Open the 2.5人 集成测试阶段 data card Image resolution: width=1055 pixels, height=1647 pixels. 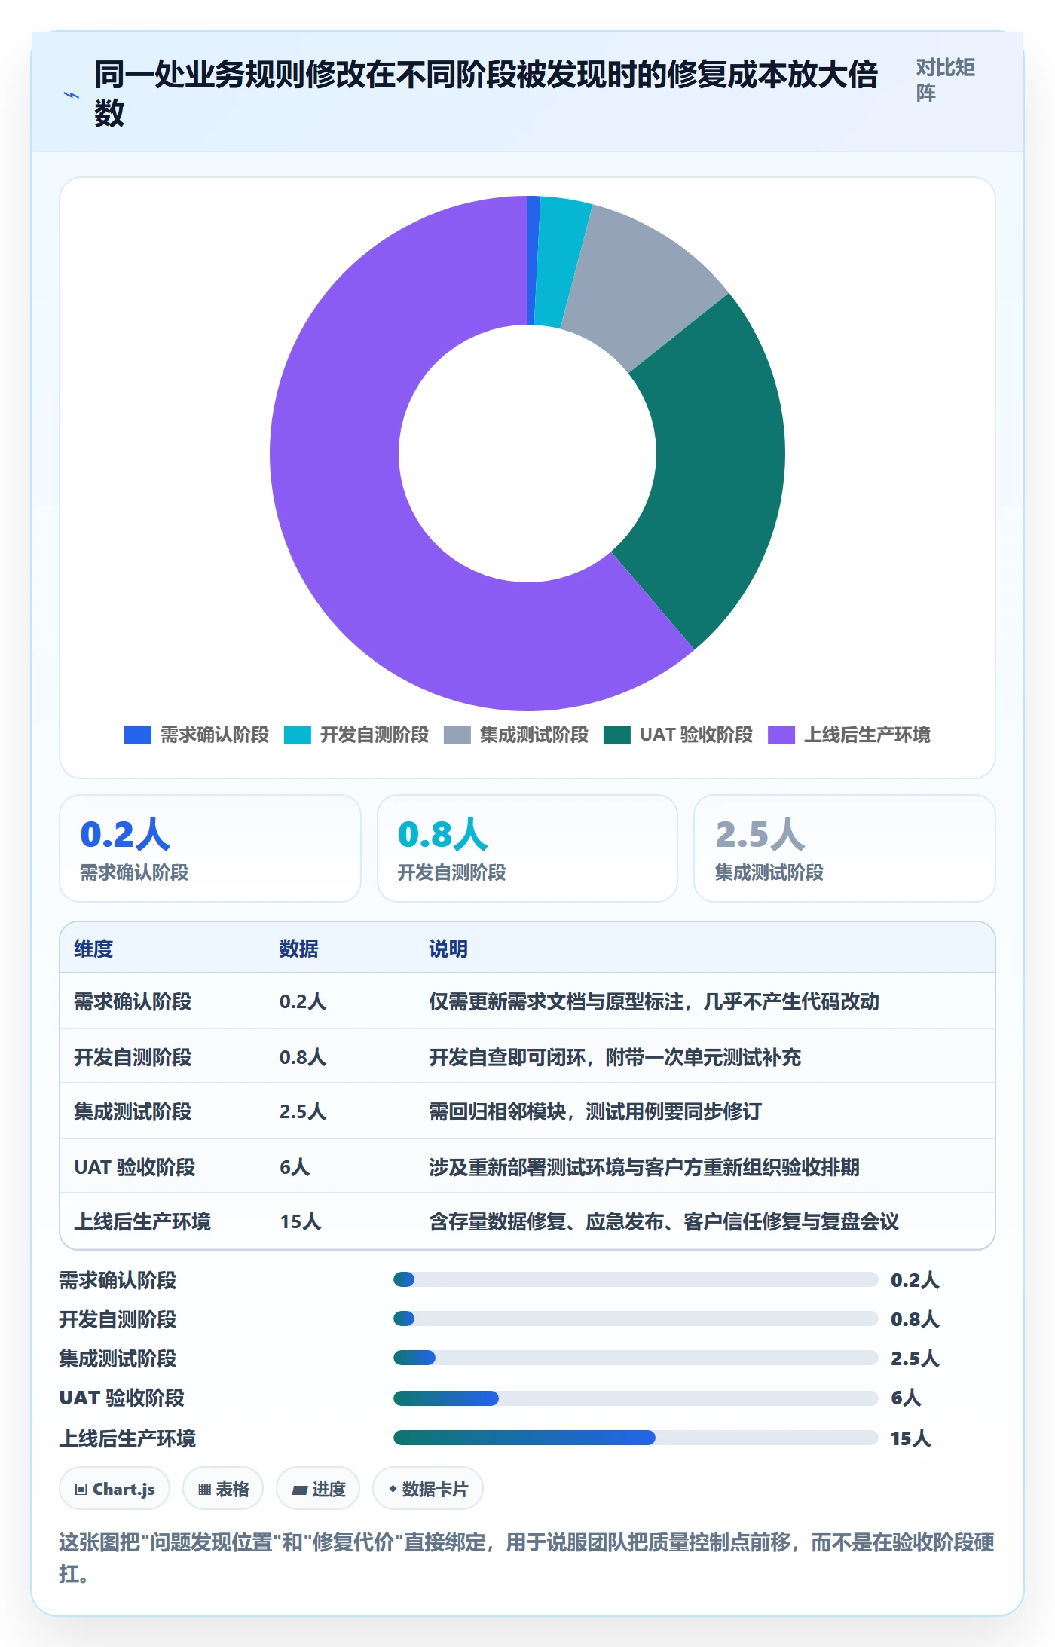tap(845, 848)
